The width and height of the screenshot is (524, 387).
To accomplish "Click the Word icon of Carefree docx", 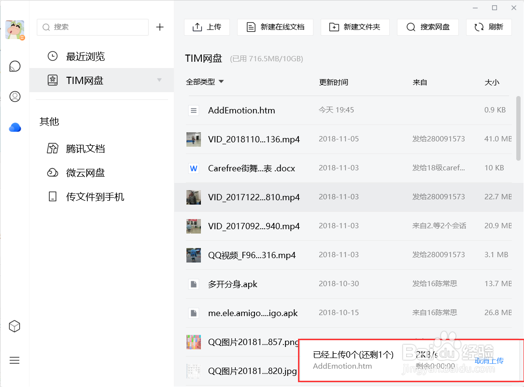I will point(194,168).
